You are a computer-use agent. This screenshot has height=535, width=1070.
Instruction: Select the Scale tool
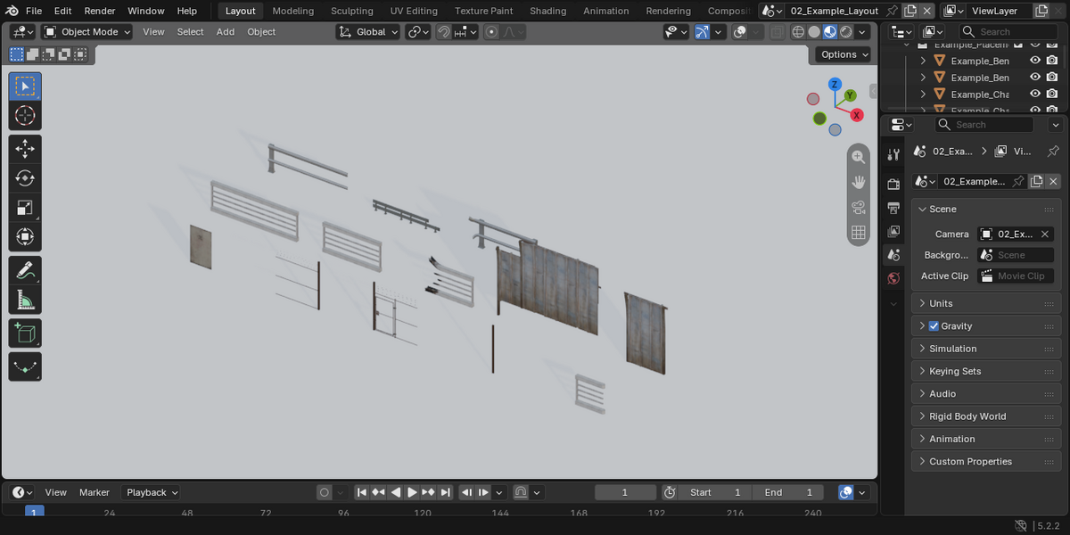pyautogui.click(x=25, y=208)
